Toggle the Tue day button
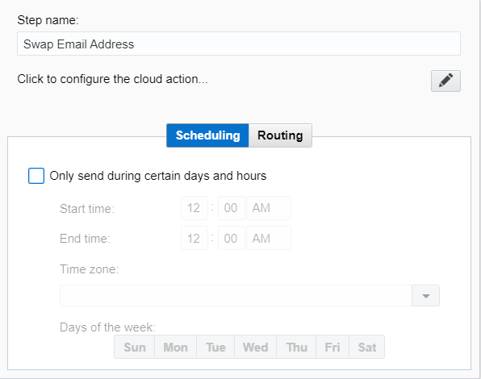Screen dimensions: 481x379 [x=215, y=347]
